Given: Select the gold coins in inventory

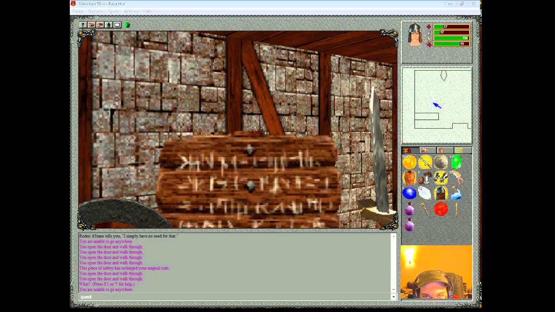Looking at the screenshot, I should (409, 162).
